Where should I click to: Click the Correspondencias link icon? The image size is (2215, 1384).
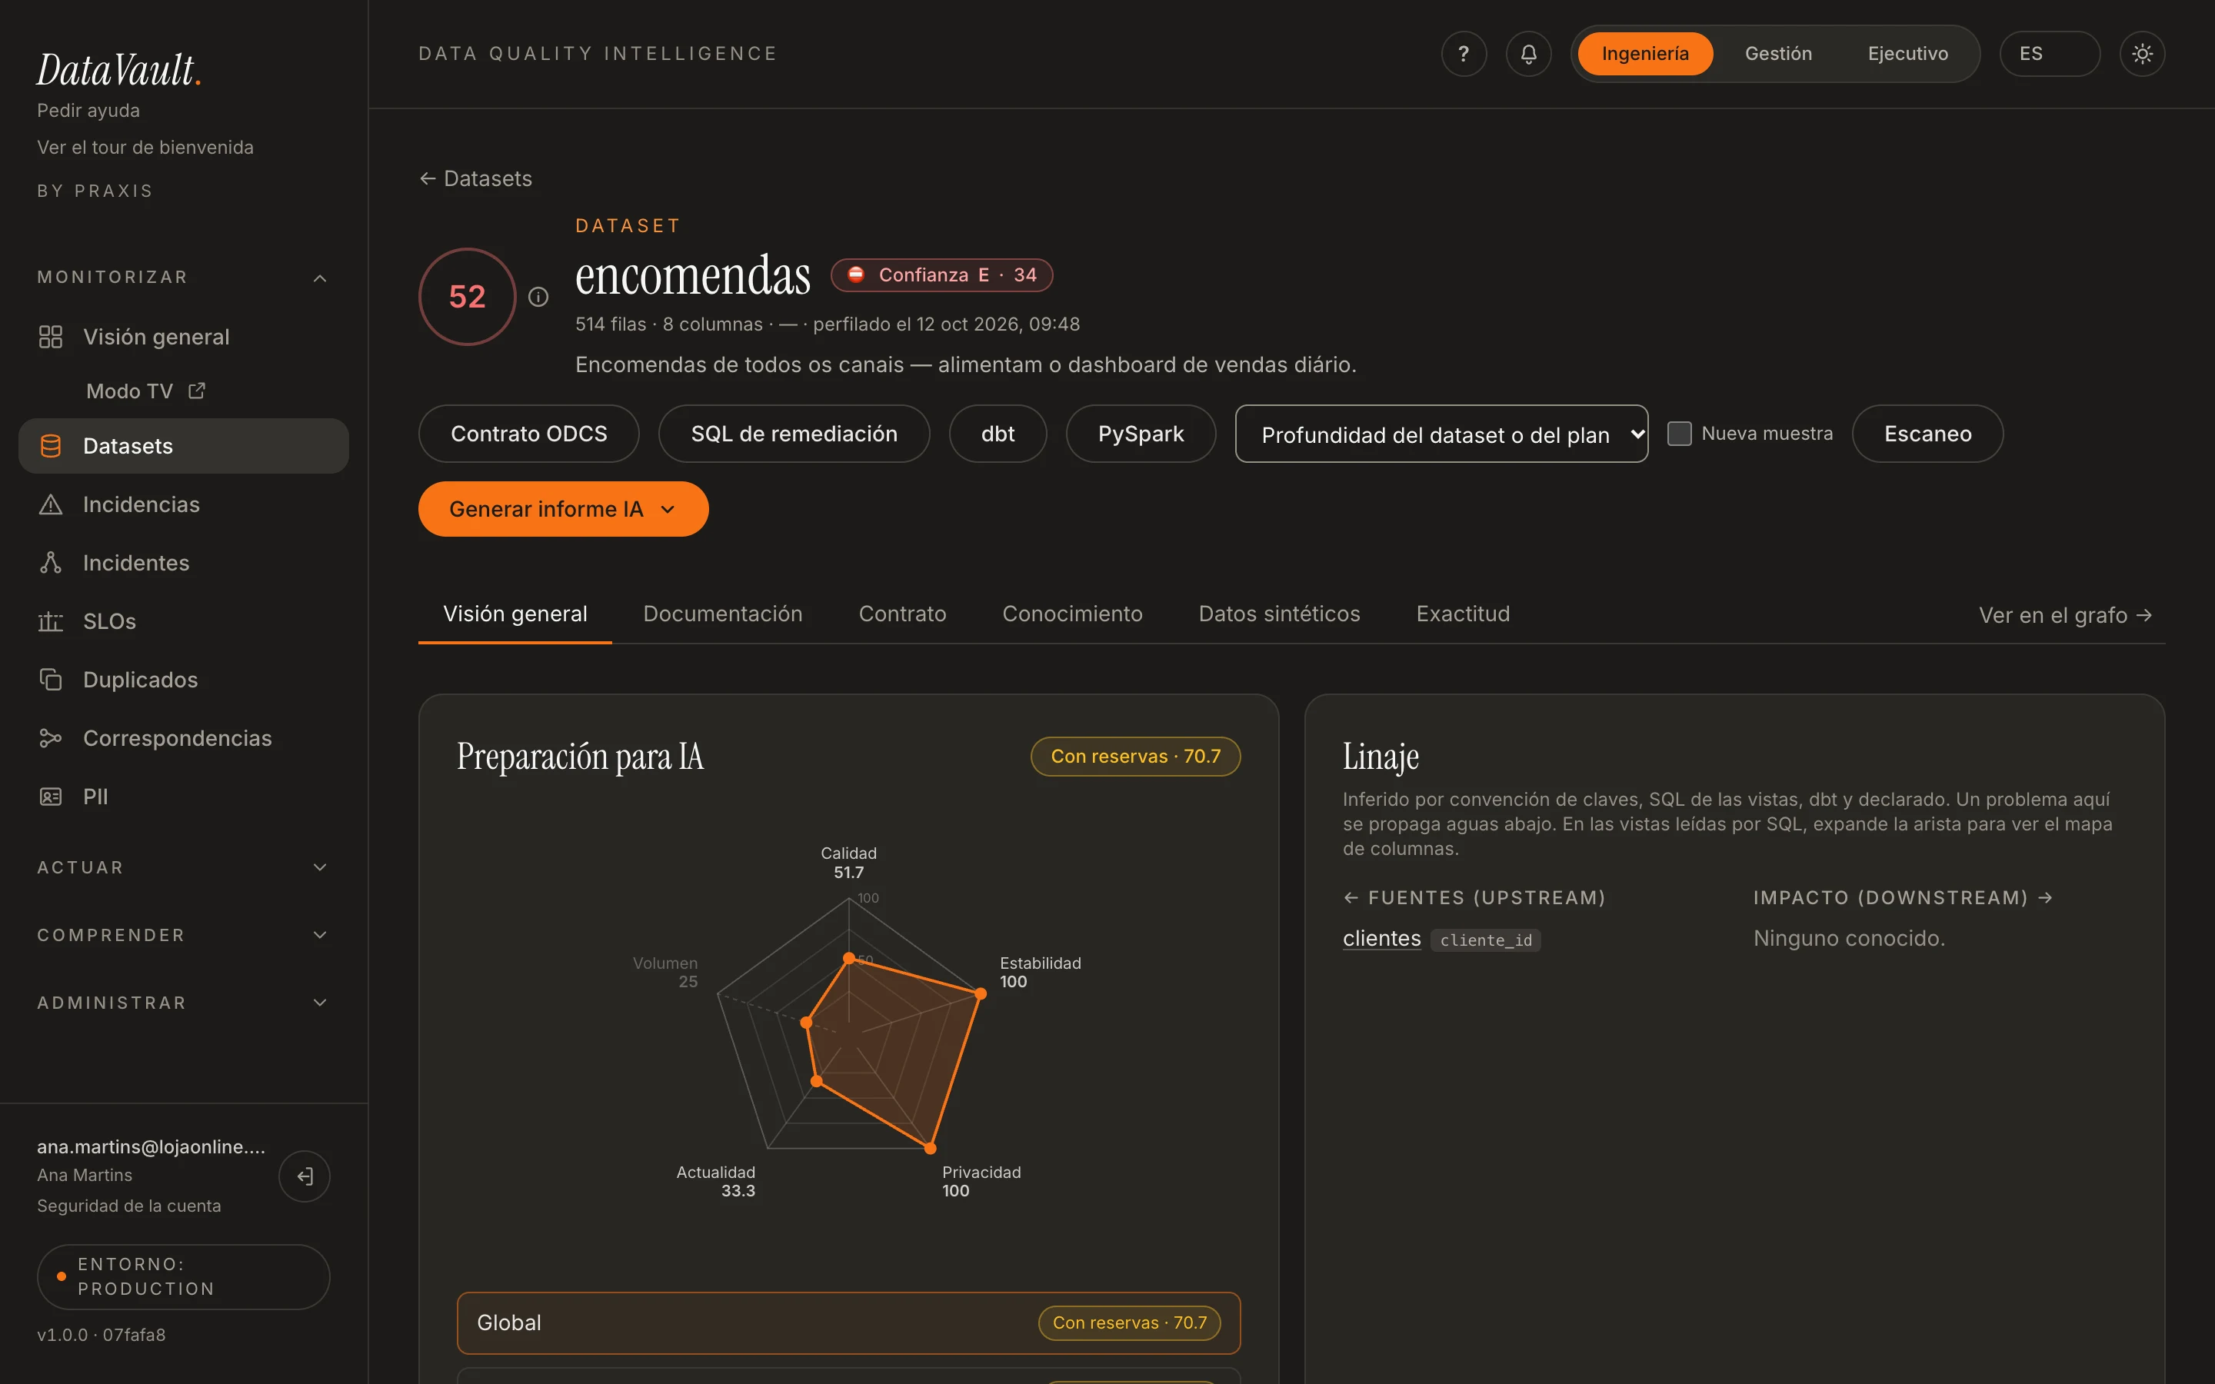tap(50, 738)
